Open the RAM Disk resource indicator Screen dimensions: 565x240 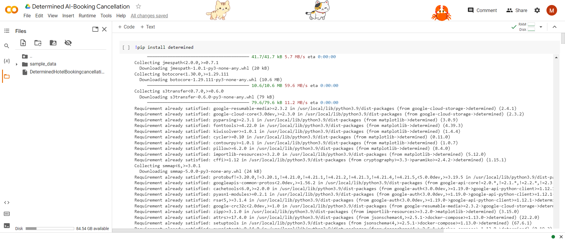pyautogui.click(x=527, y=27)
